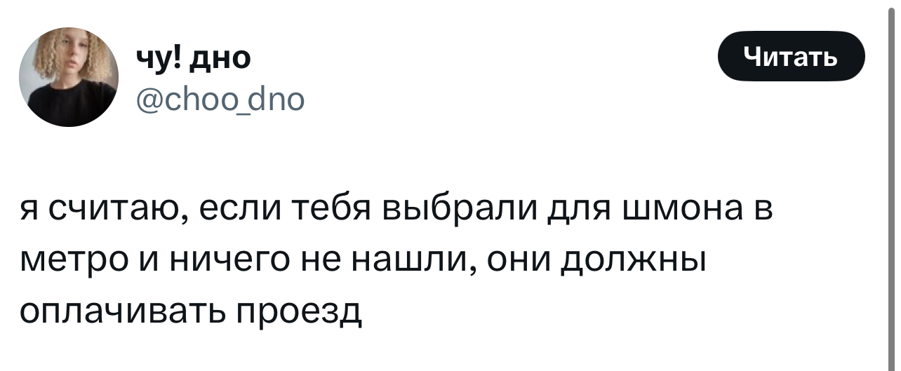Open the curly-haired profile avatar
Image resolution: width=901 pixels, height=371 pixels.
(69, 77)
